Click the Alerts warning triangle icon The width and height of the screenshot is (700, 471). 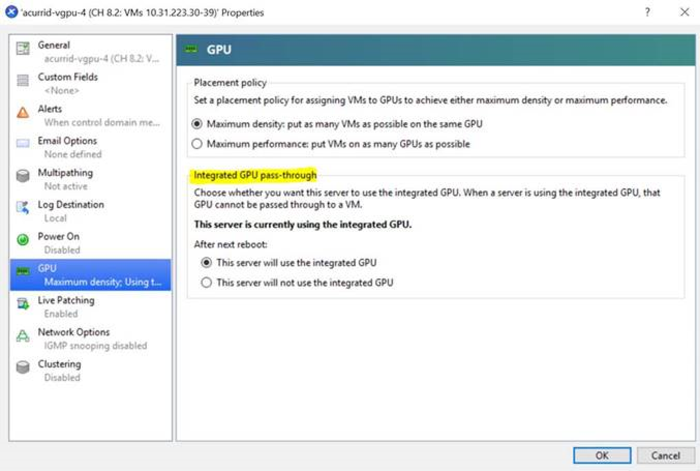click(22, 112)
